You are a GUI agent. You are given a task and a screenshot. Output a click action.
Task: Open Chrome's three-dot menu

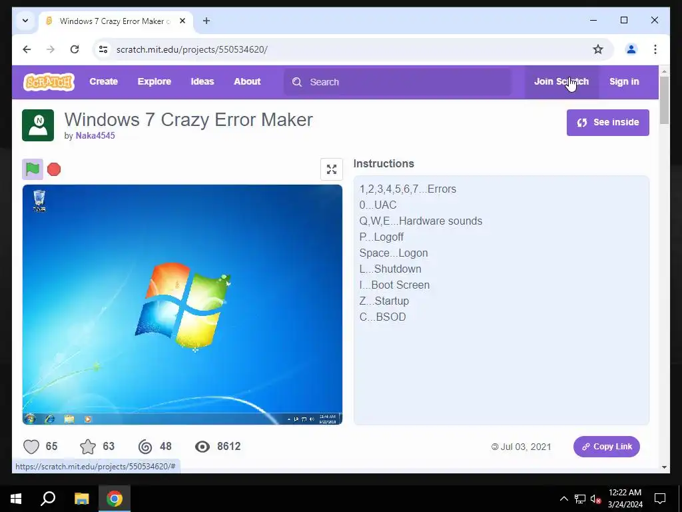(655, 49)
